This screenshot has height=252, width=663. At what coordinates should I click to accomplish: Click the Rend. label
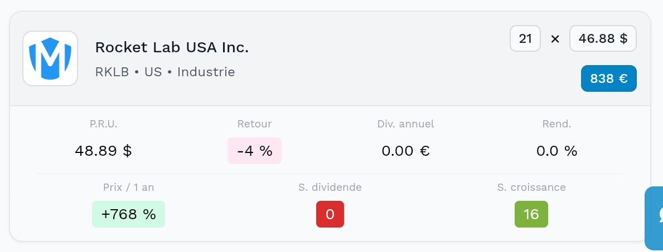pyautogui.click(x=557, y=123)
